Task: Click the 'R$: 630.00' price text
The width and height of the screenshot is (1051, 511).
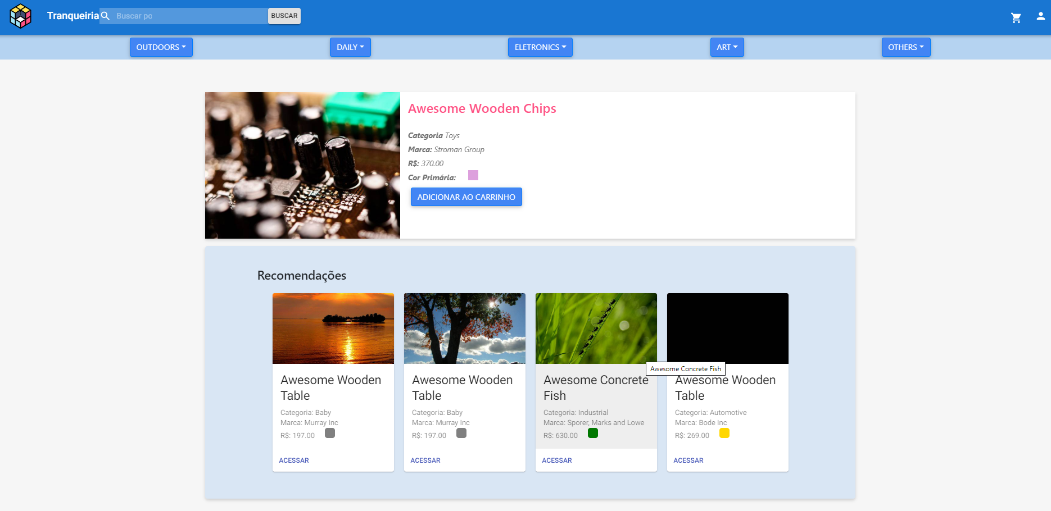Action: pyautogui.click(x=560, y=436)
